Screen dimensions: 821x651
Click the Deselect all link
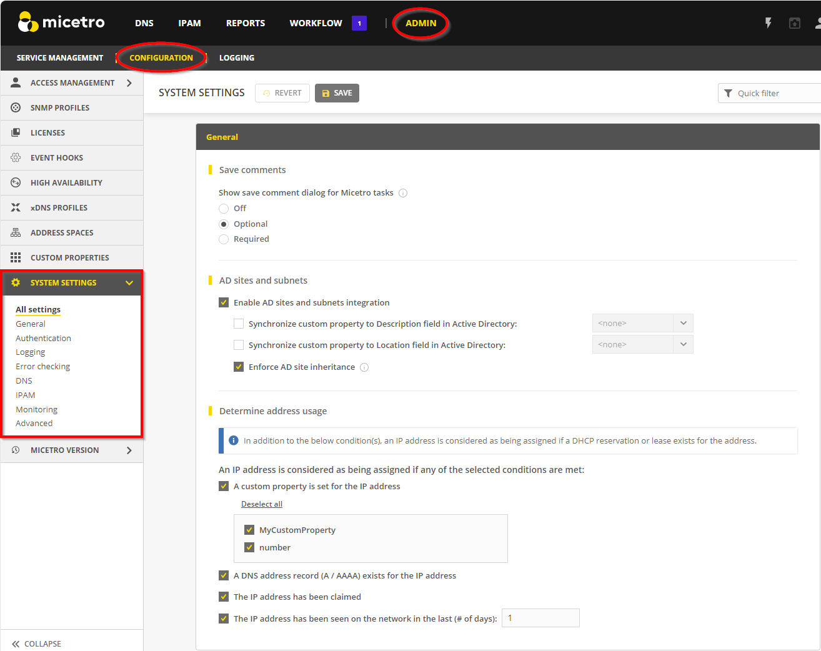tap(262, 504)
